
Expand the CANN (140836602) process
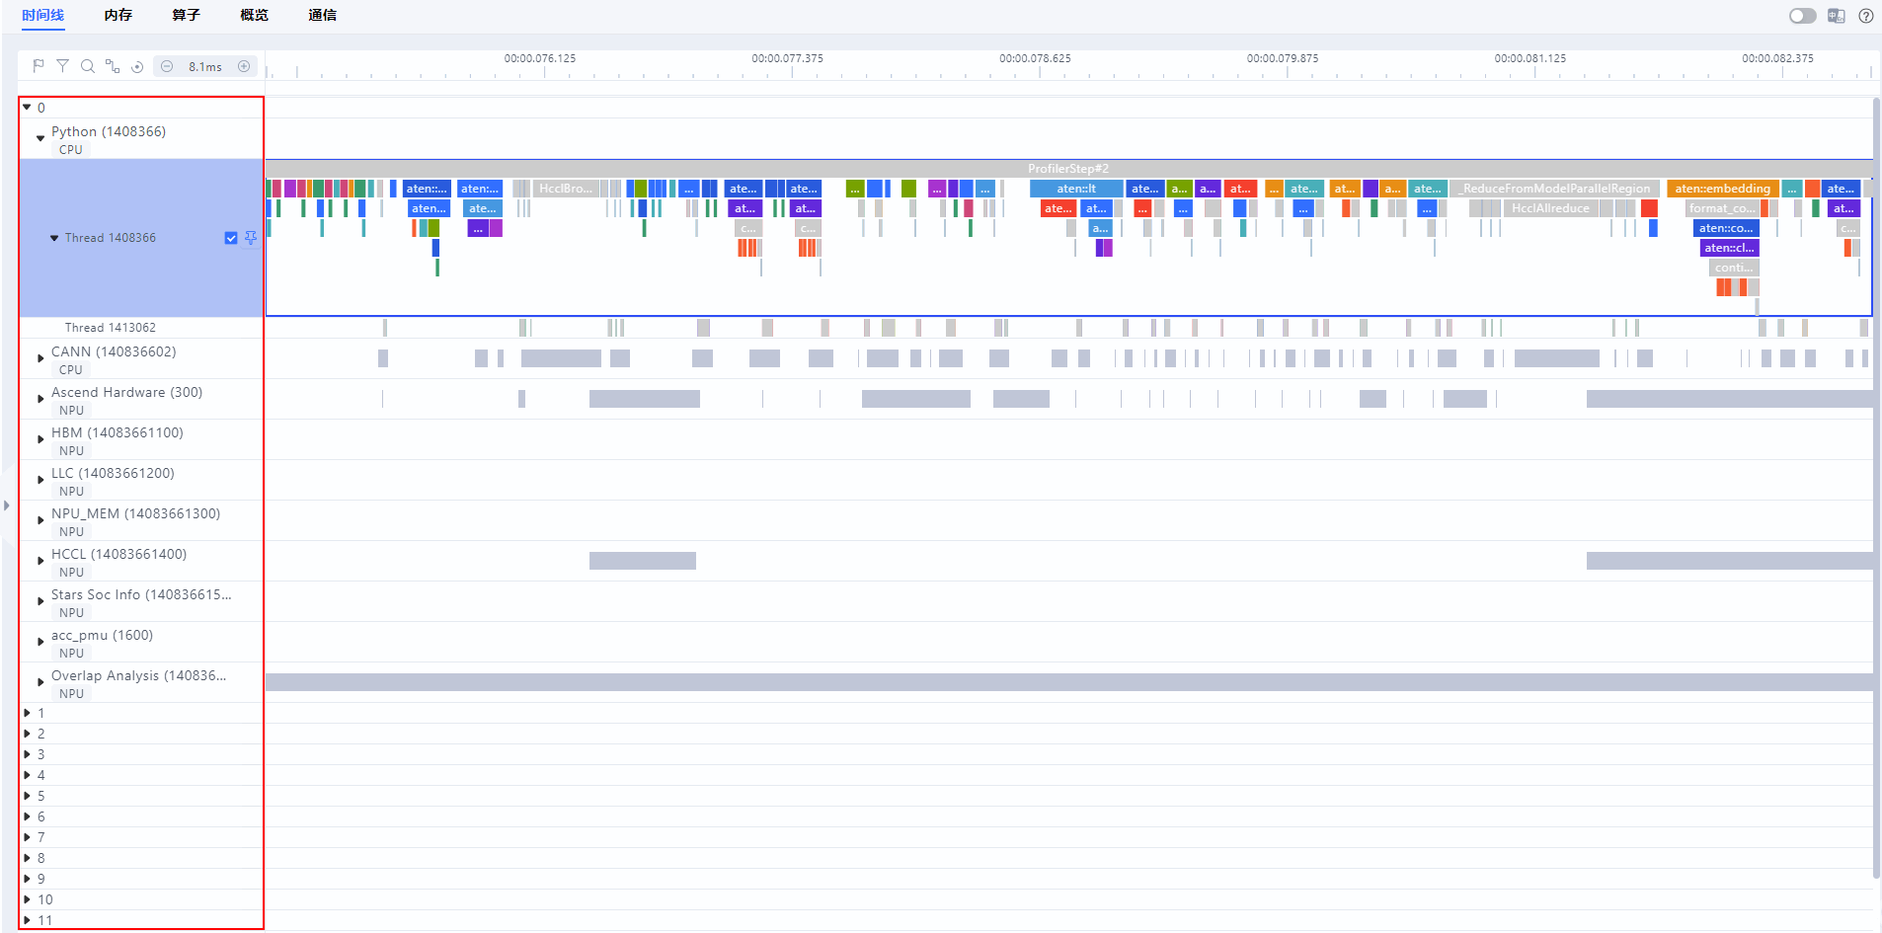40,358
